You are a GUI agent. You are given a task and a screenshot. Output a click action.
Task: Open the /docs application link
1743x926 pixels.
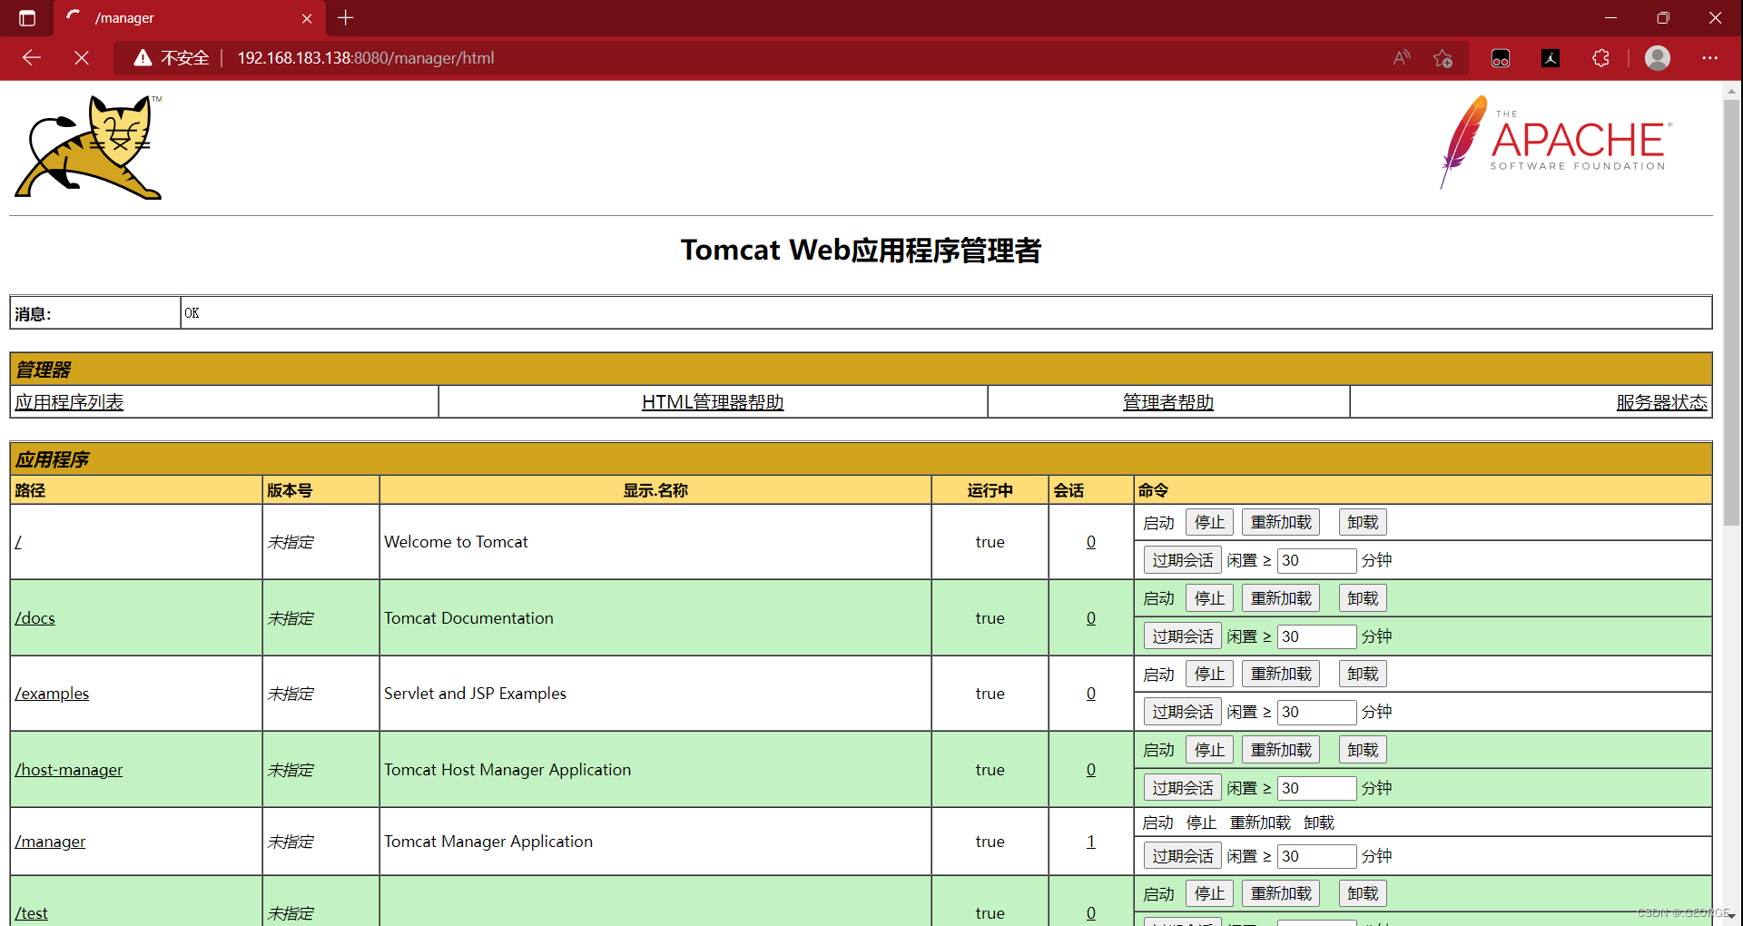point(34,618)
